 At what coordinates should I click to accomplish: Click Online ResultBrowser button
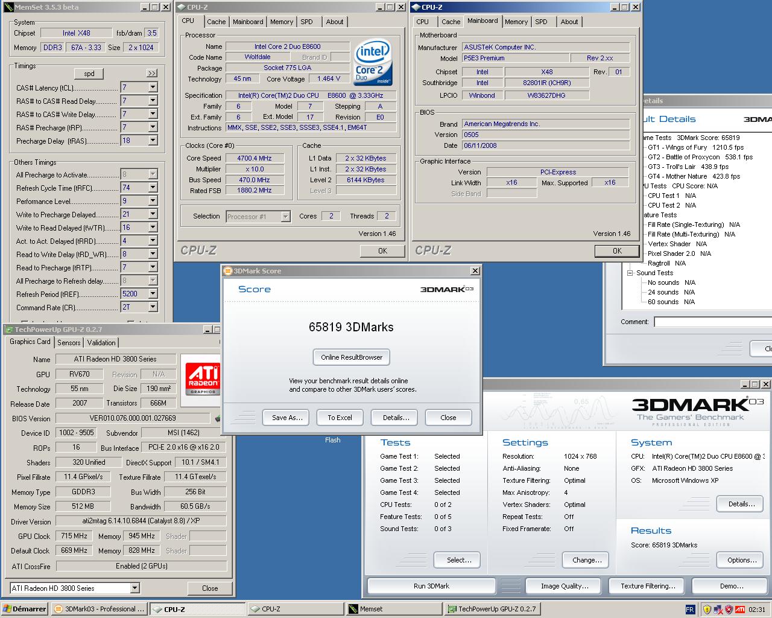352,357
